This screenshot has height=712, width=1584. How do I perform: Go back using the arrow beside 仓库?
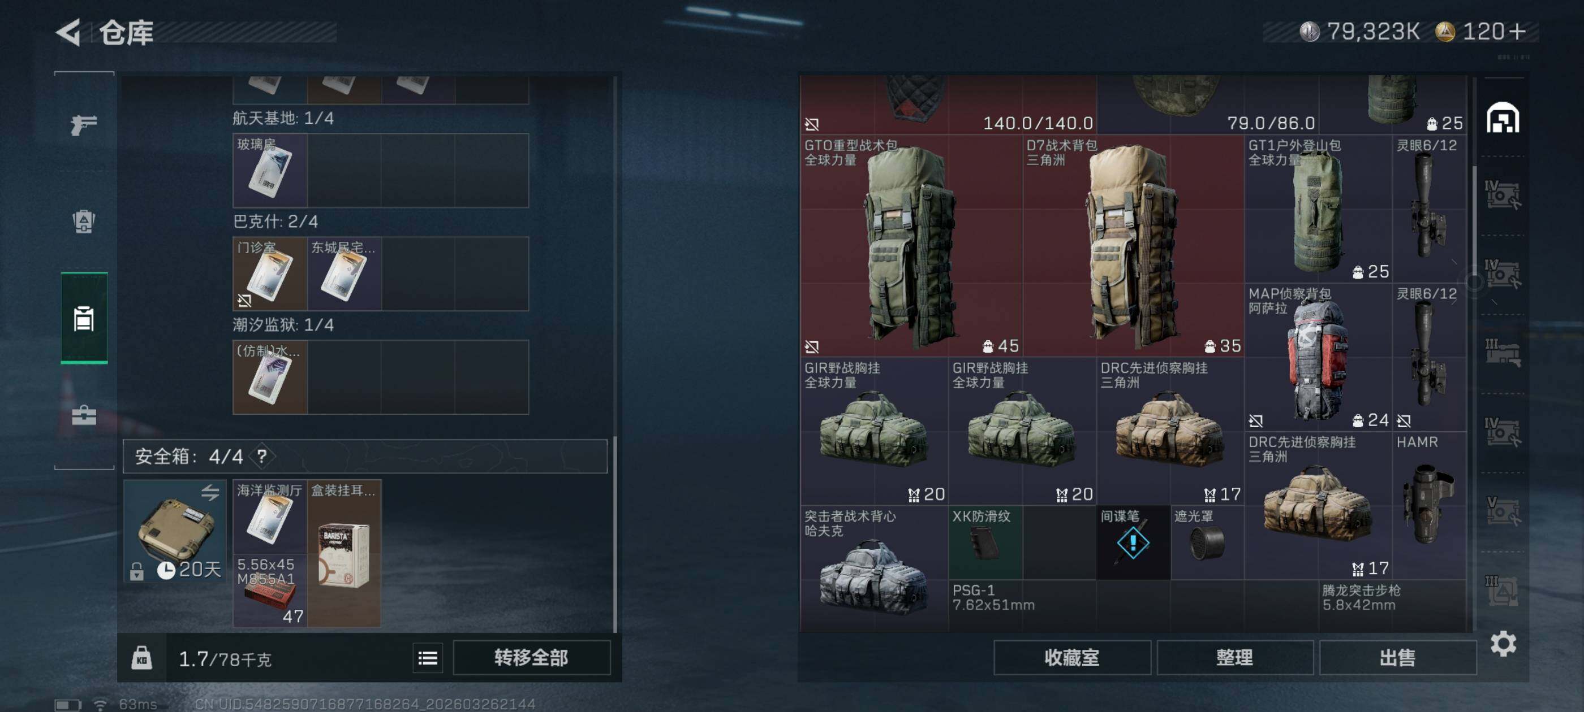[x=68, y=32]
